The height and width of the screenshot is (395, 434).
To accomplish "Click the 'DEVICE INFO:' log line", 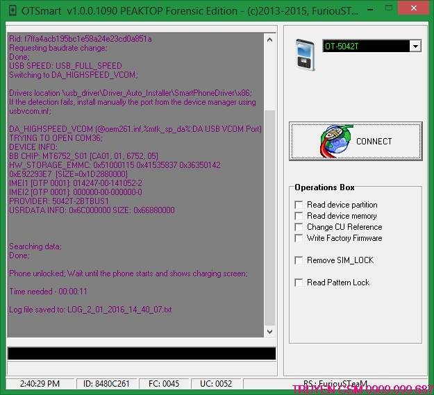I will (33, 147).
